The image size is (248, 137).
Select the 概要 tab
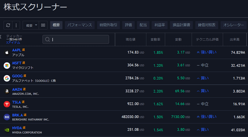coord(56,25)
